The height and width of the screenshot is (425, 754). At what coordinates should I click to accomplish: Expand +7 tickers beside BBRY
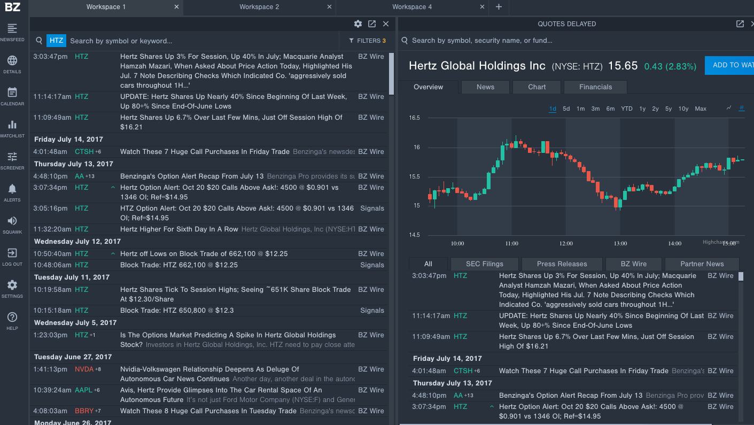[x=98, y=411]
